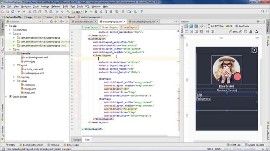
Task: Click the Replace icon in toolbar
Action: [51, 12]
